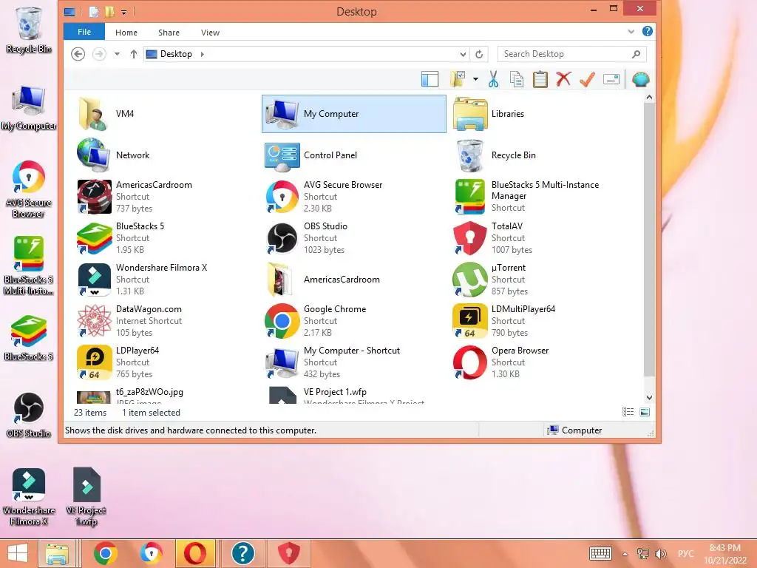Viewport: 757px width, 568px height.
Task: Select BlueStacks 5 Multi-Instance Manager in file list
Action: (x=542, y=197)
